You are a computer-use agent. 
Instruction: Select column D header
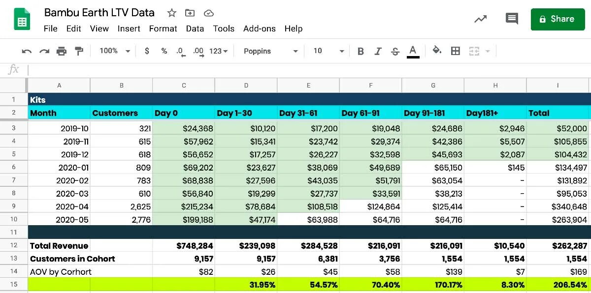246,86
